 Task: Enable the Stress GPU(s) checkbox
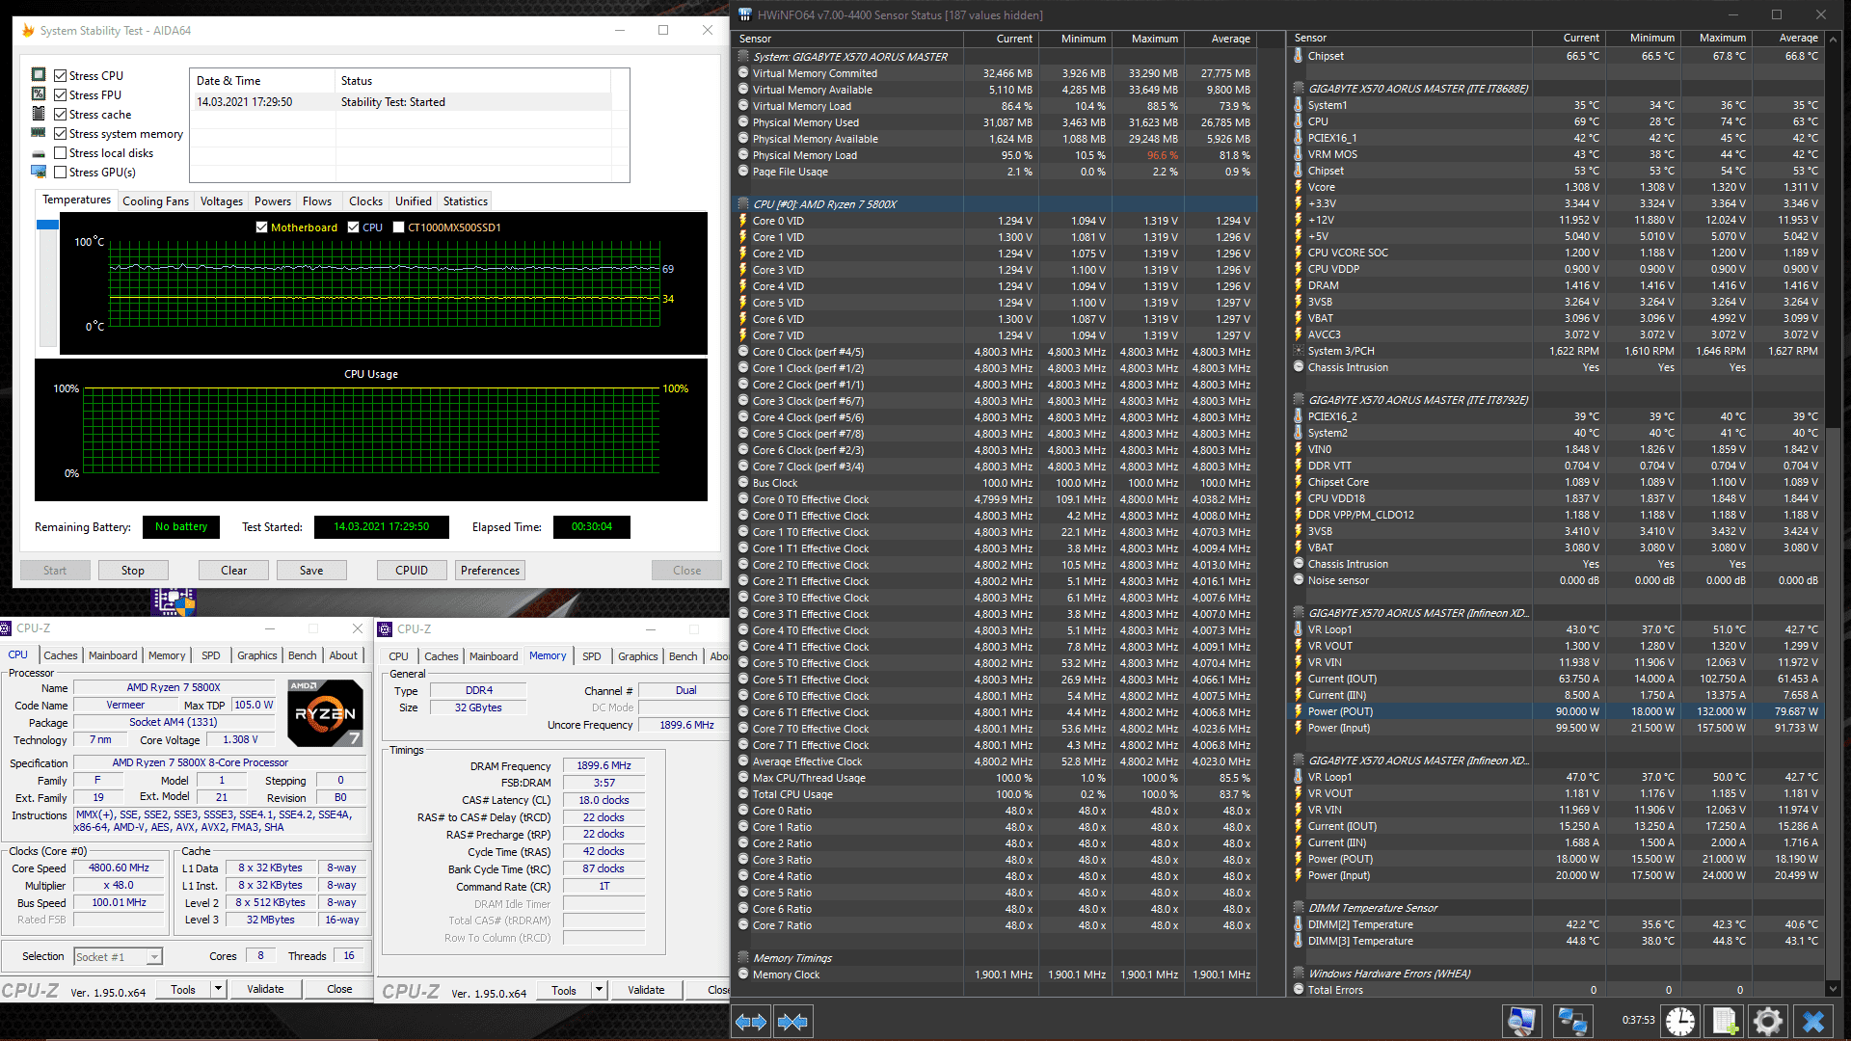pyautogui.click(x=61, y=173)
